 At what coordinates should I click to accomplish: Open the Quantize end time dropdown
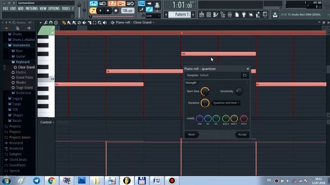[226, 103]
